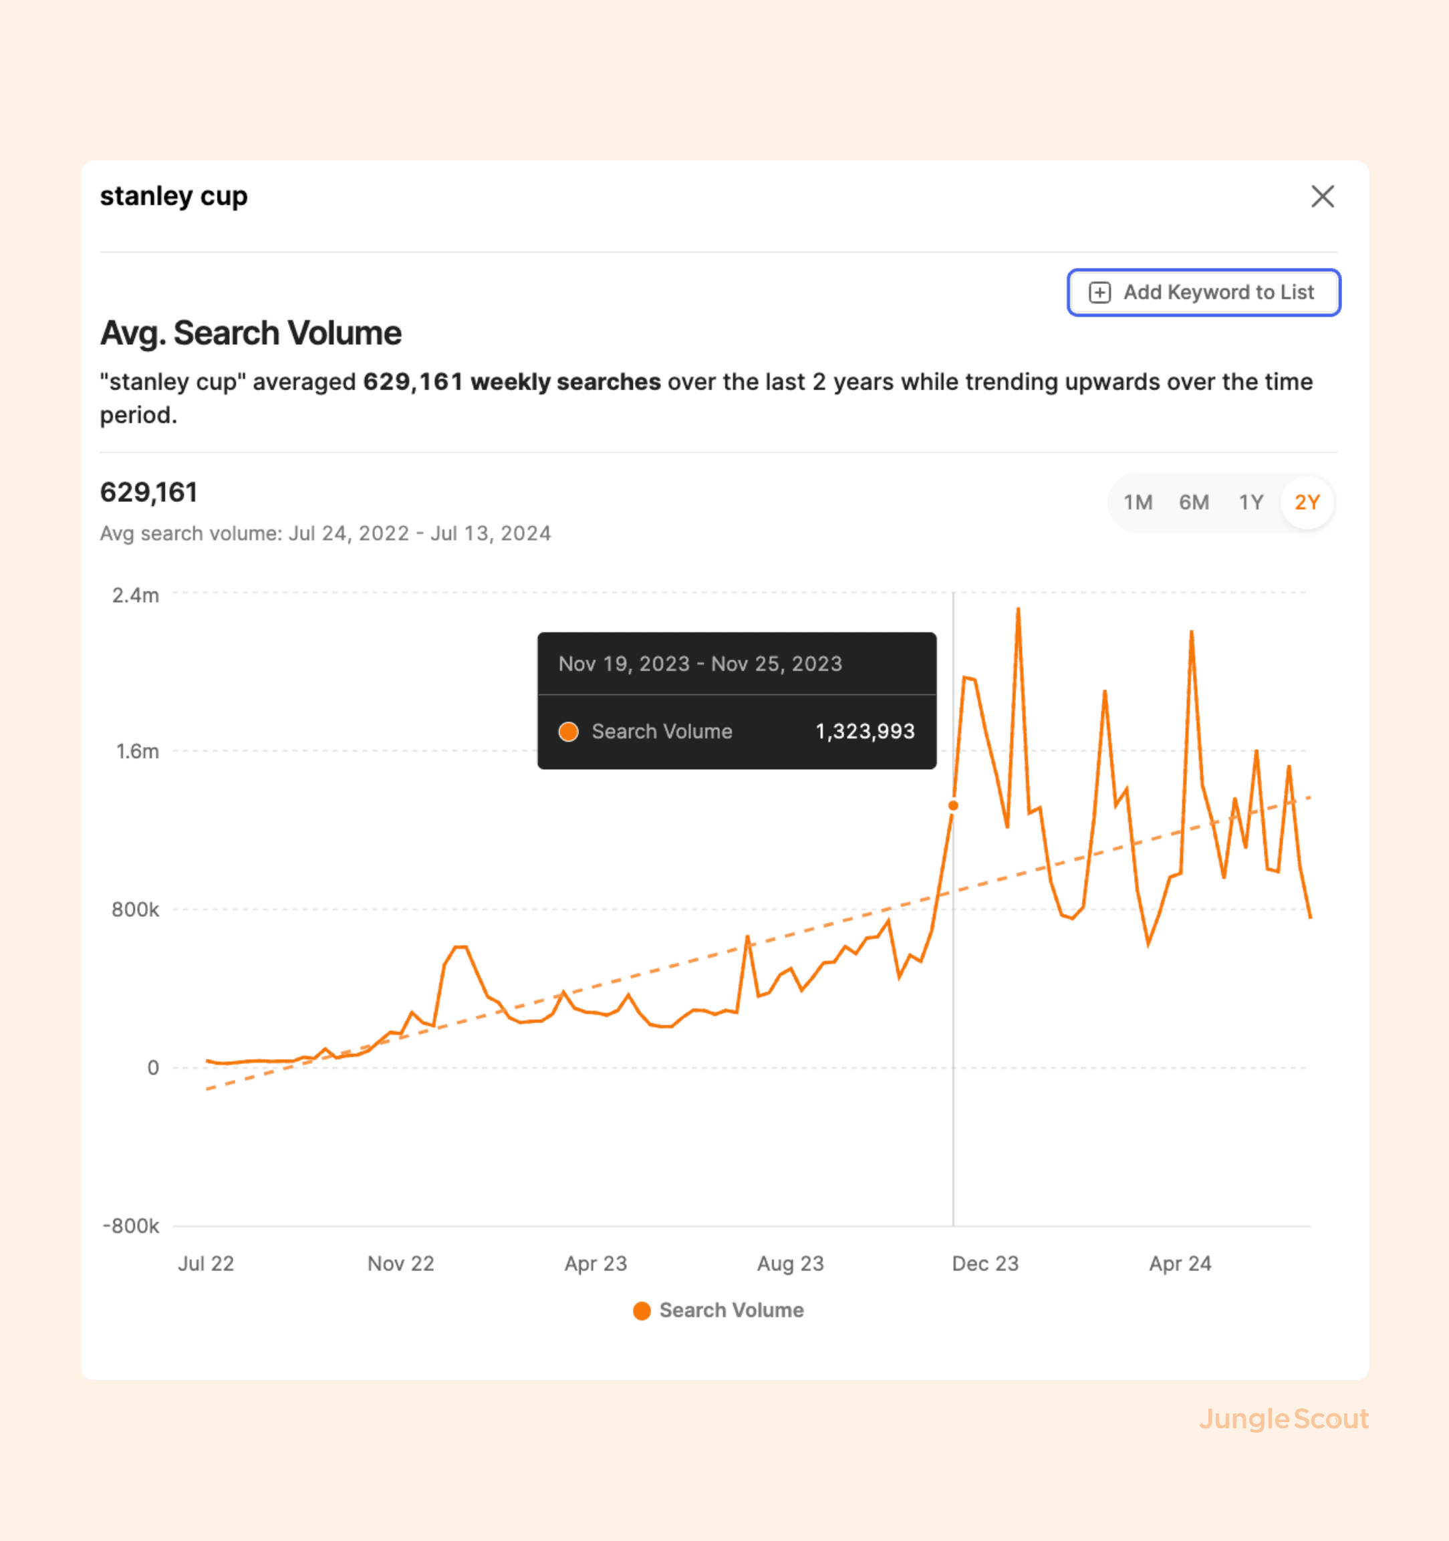The height and width of the screenshot is (1541, 1449).
Task: Click the Jungle Scout logo
Action: pyautogui.click(x=1283, y=1419)
